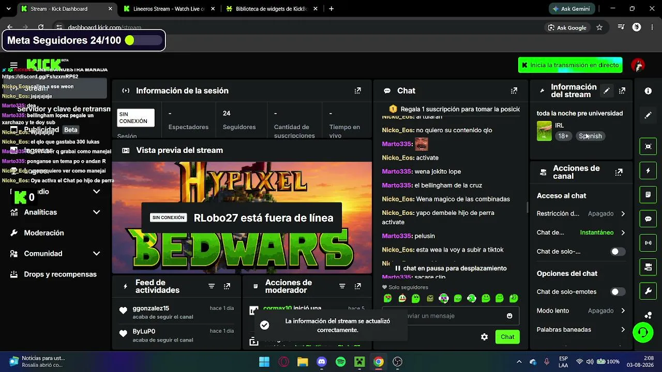This screenshot has height=372, width=662.
Task: Switch to Biblioteca de widgets de KickBot tab
Action: click(271, 9)
